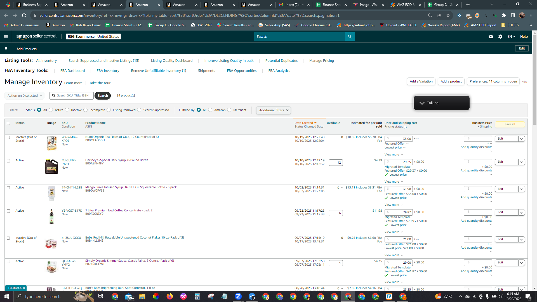Viewport: 537px width, 302px height.
Task: Click the Save all button
Action: 510,124
